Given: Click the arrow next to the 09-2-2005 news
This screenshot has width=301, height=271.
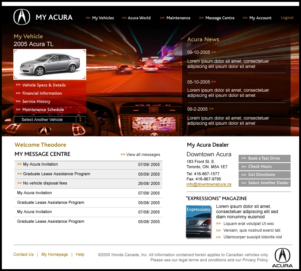Looking at the screenshot, I should click(211, 109).
